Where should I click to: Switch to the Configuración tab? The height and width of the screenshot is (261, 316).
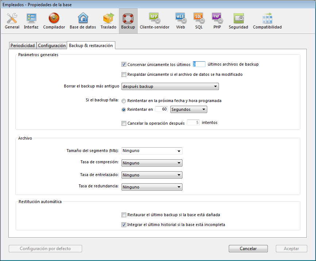[x=52, y=46]
